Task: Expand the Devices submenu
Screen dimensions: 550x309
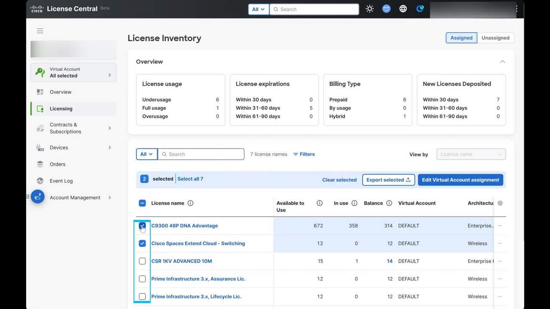Action: [x=110, y=148]
